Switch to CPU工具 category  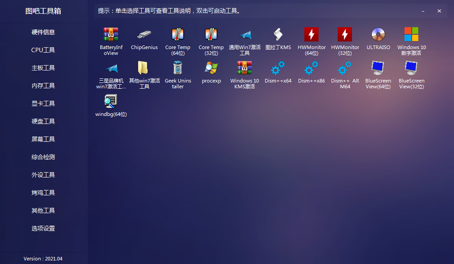click(43, 50)
